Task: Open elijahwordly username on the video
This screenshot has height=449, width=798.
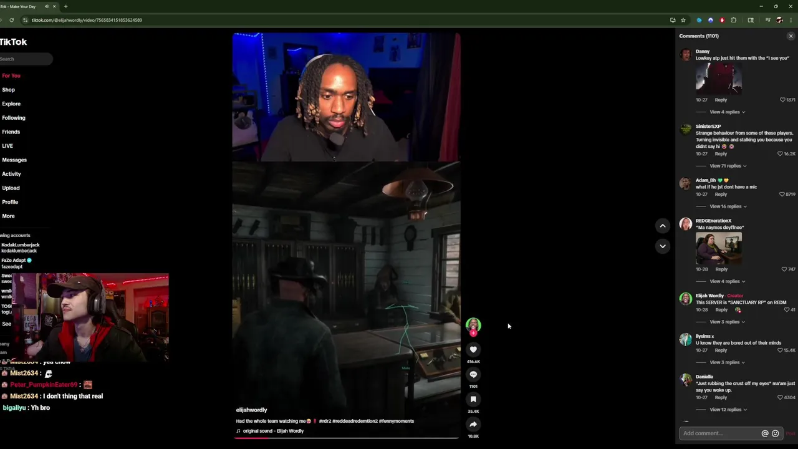Action: (251, 410)
